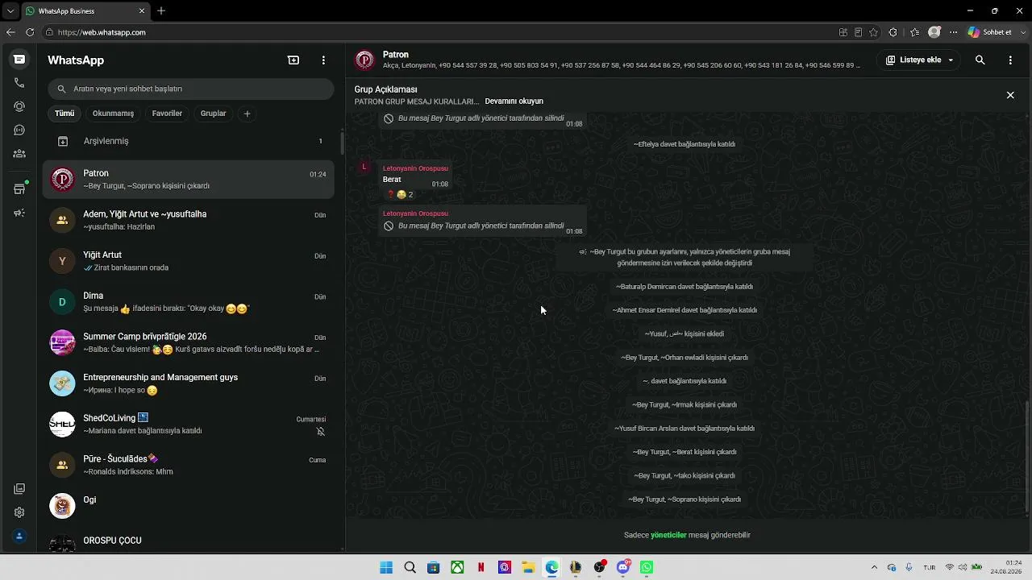Open the Patron chat three-dot menu
Image resolution: width=1032 pixels, height=580 pixels.
(x=1010, y=60)
